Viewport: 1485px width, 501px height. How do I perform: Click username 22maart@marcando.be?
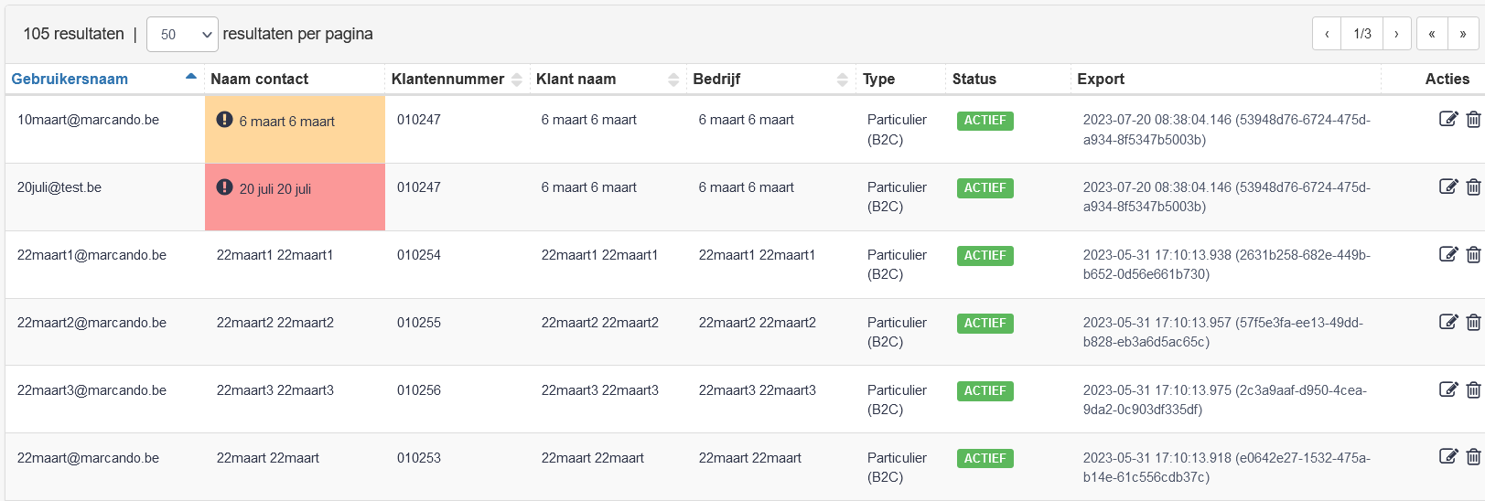pyautogui.click(x=88, y=458)
